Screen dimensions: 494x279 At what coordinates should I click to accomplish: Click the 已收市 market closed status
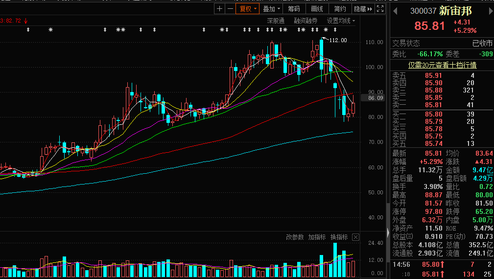click(482, 43)
